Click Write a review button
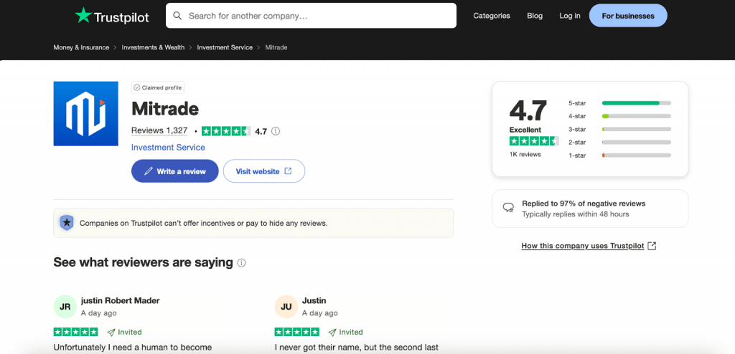 (175, 171)
